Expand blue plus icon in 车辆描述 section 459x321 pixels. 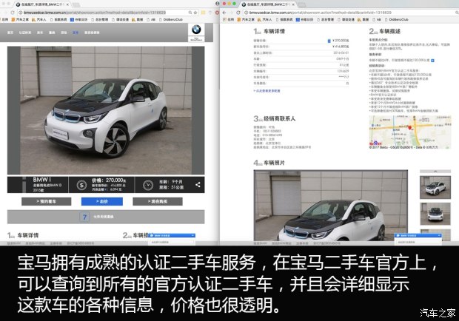tap(432, 61)
